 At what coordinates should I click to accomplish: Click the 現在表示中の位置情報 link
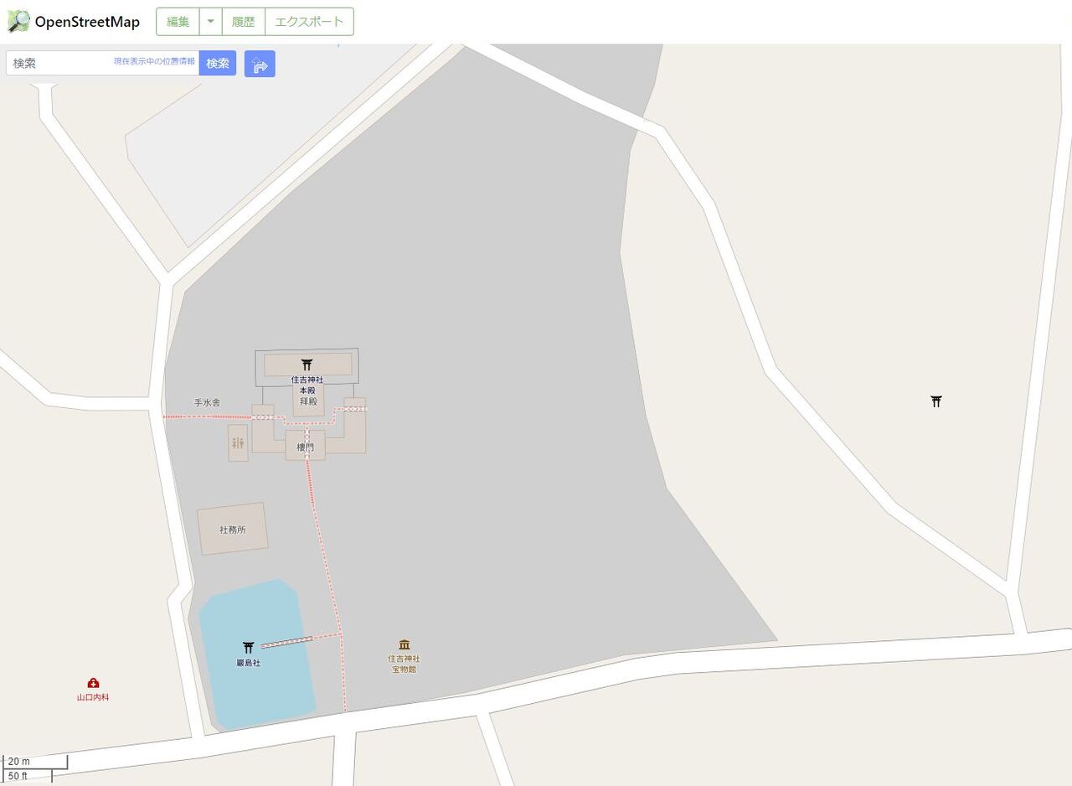pyautogui.click(x=154, y=61)
